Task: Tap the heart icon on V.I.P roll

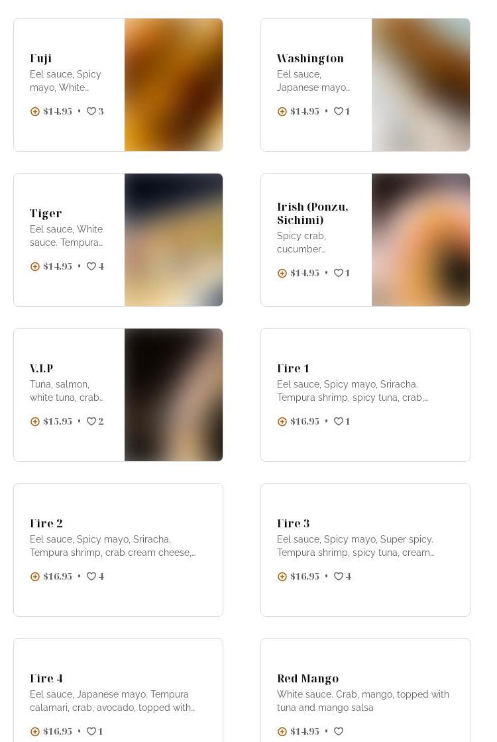Action: pyautogui.click(x=91, y=421)
